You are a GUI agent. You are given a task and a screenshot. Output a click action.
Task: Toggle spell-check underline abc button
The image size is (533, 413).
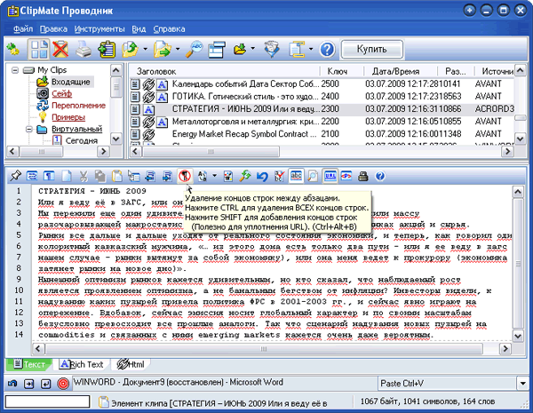click(296, 176)
